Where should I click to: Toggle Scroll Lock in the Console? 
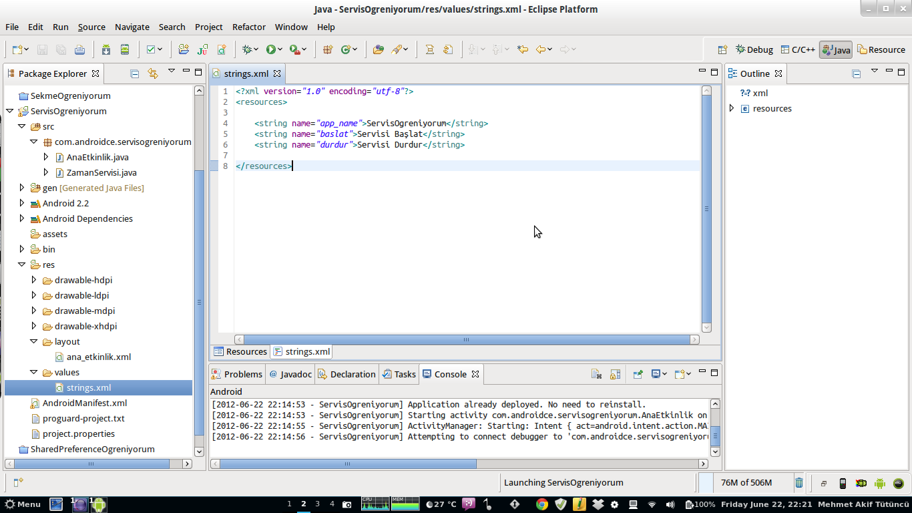[615, 374]
